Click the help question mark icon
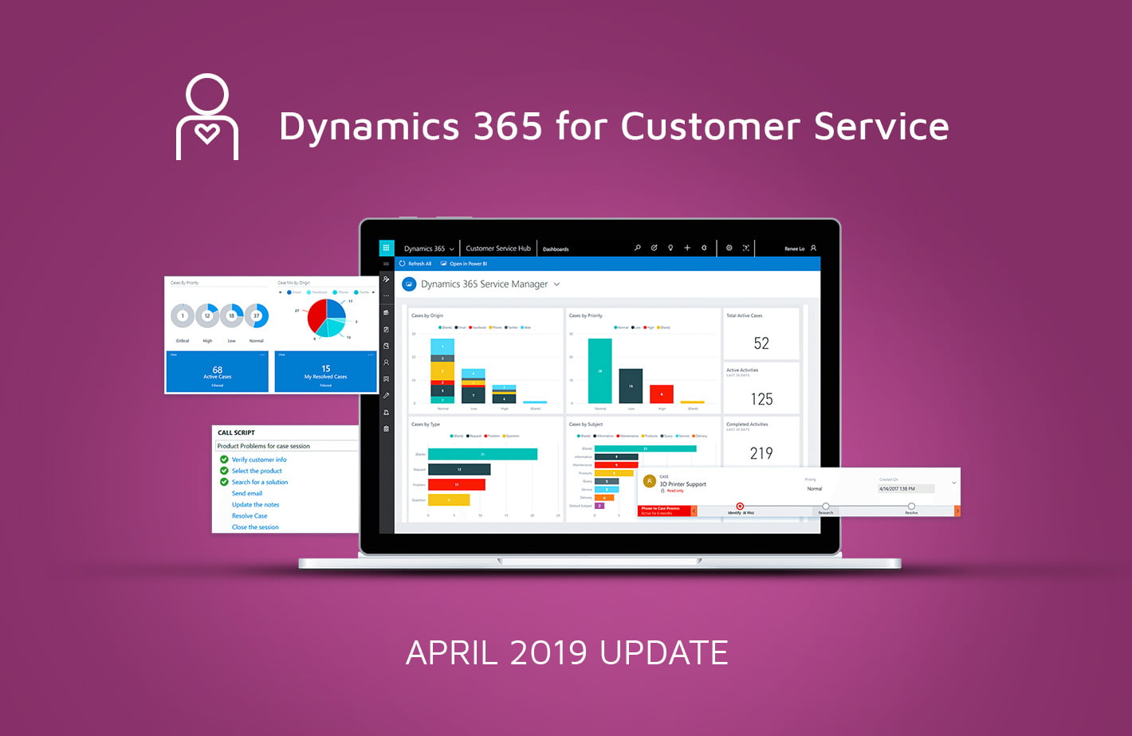This screenshot has width=1132, height=736. [x=746, y=248]
